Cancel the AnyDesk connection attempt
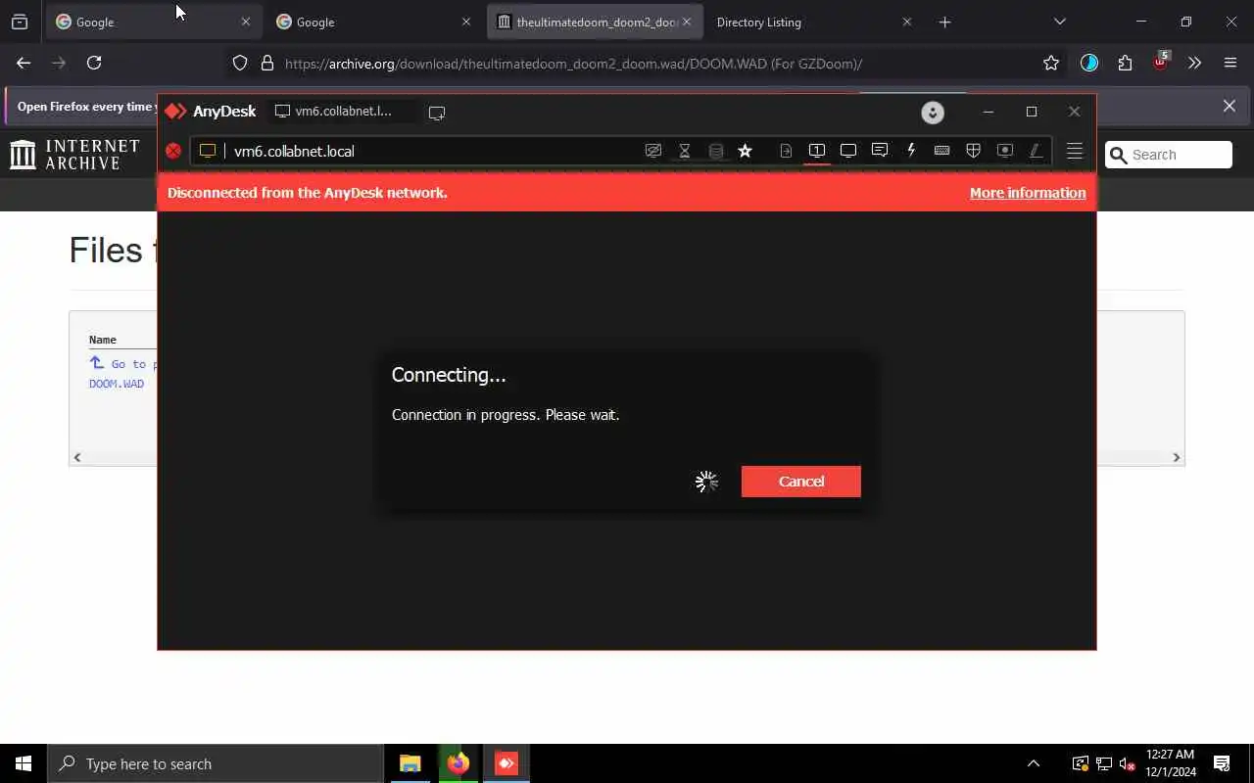The width and height of the screenshot is (1254, 783). (801, 482)
